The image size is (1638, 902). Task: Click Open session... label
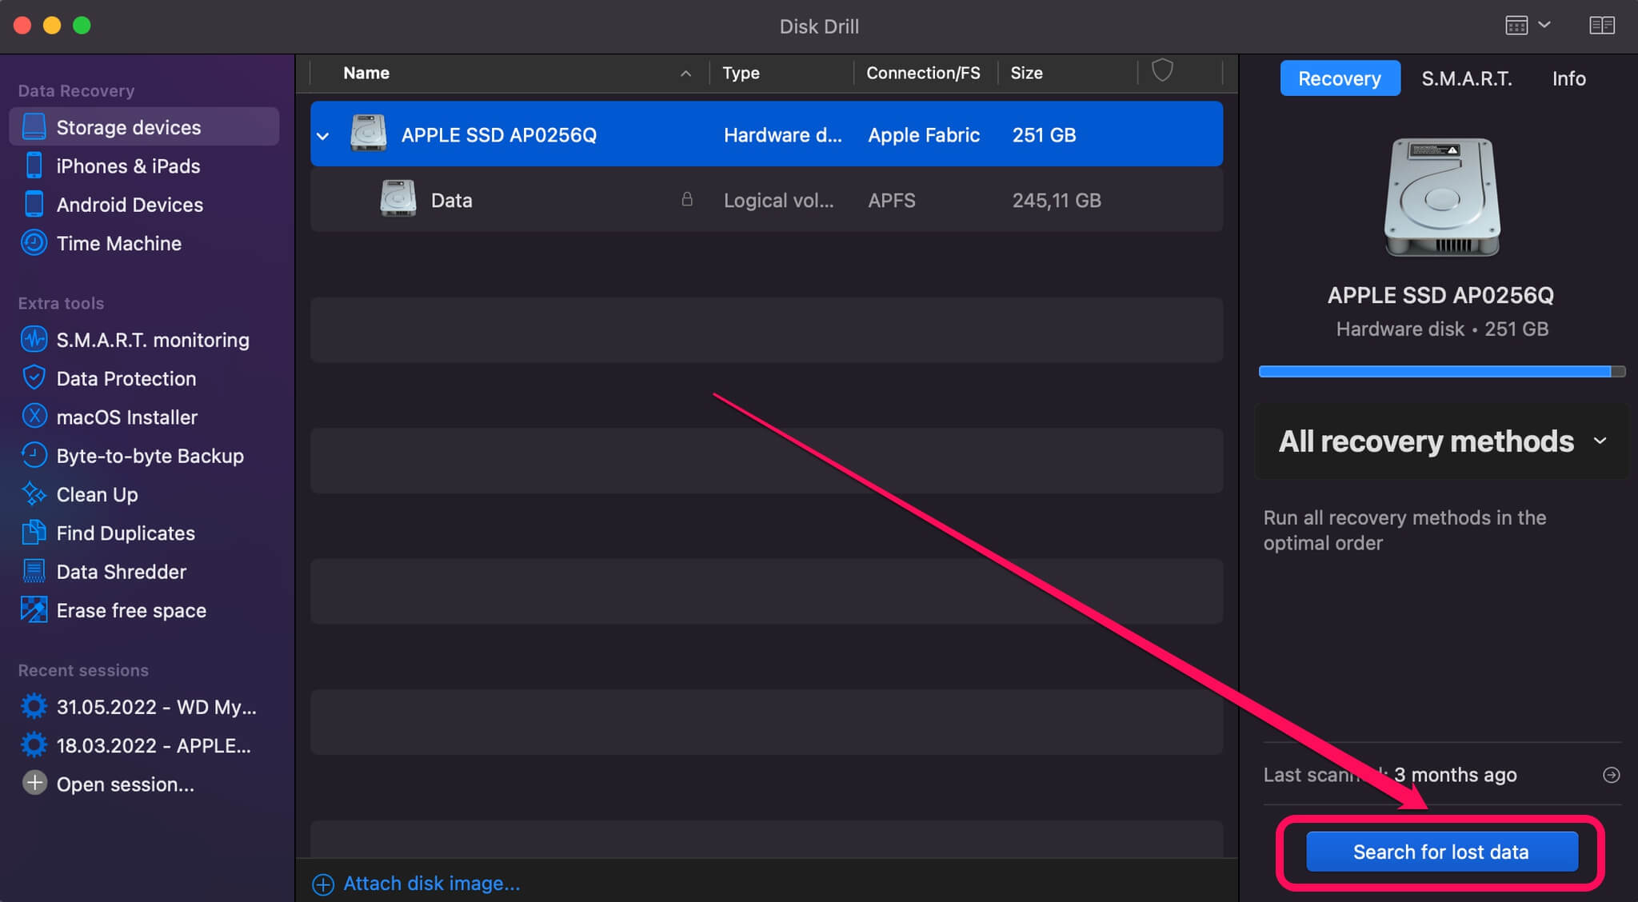click(126, 784)
